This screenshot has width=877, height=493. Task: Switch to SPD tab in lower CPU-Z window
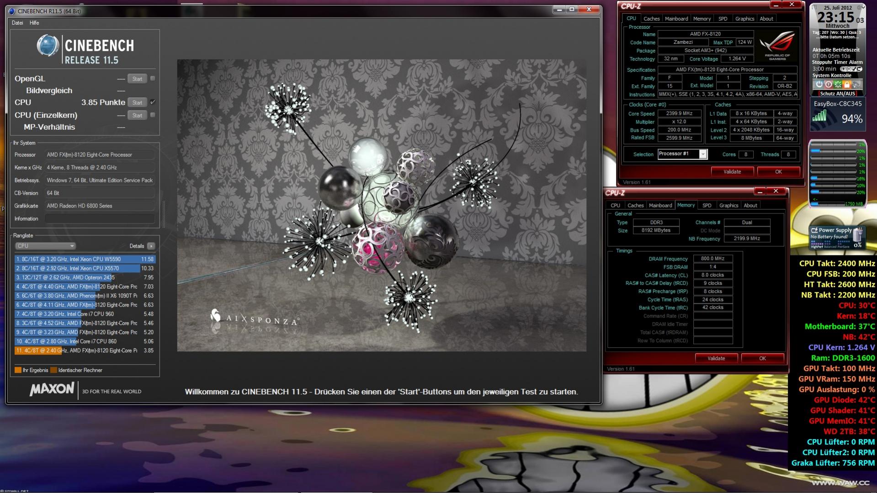pos(707,206)
